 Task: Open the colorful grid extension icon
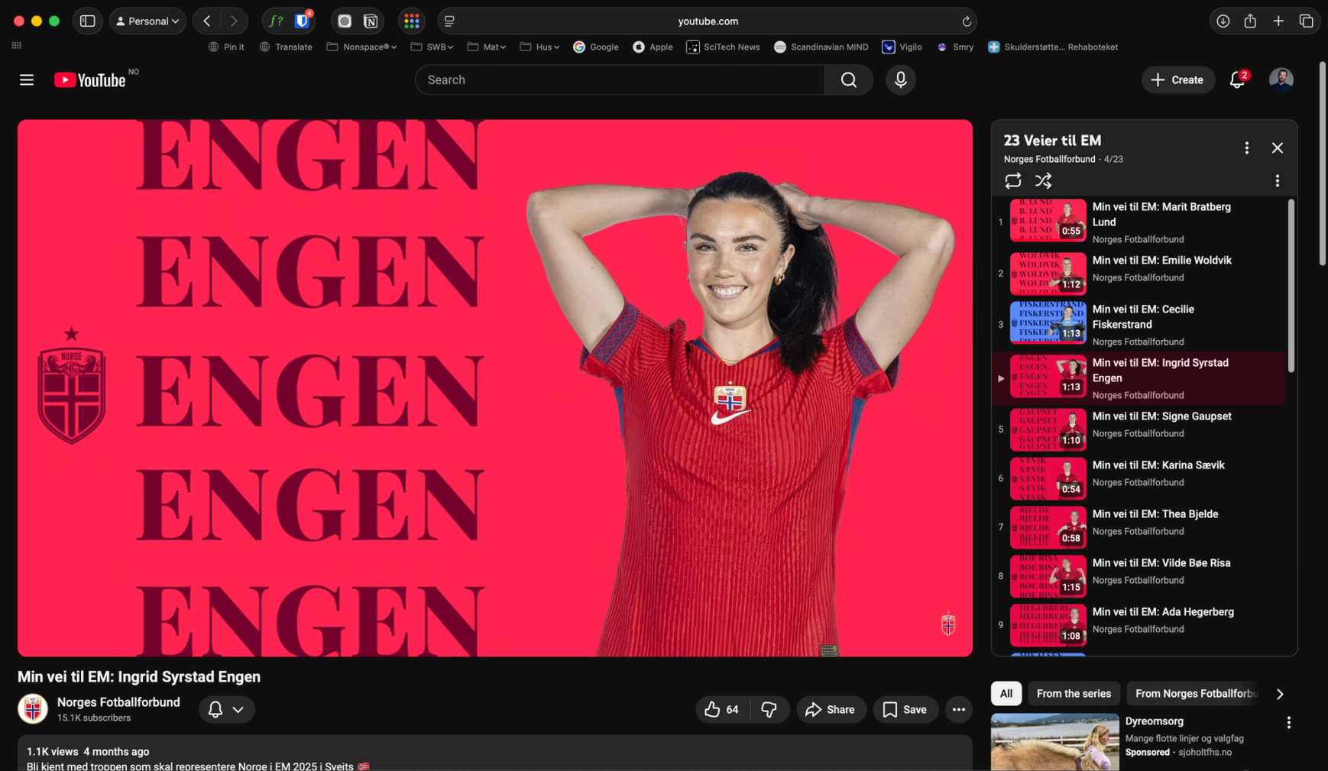(x=412, y=21)
